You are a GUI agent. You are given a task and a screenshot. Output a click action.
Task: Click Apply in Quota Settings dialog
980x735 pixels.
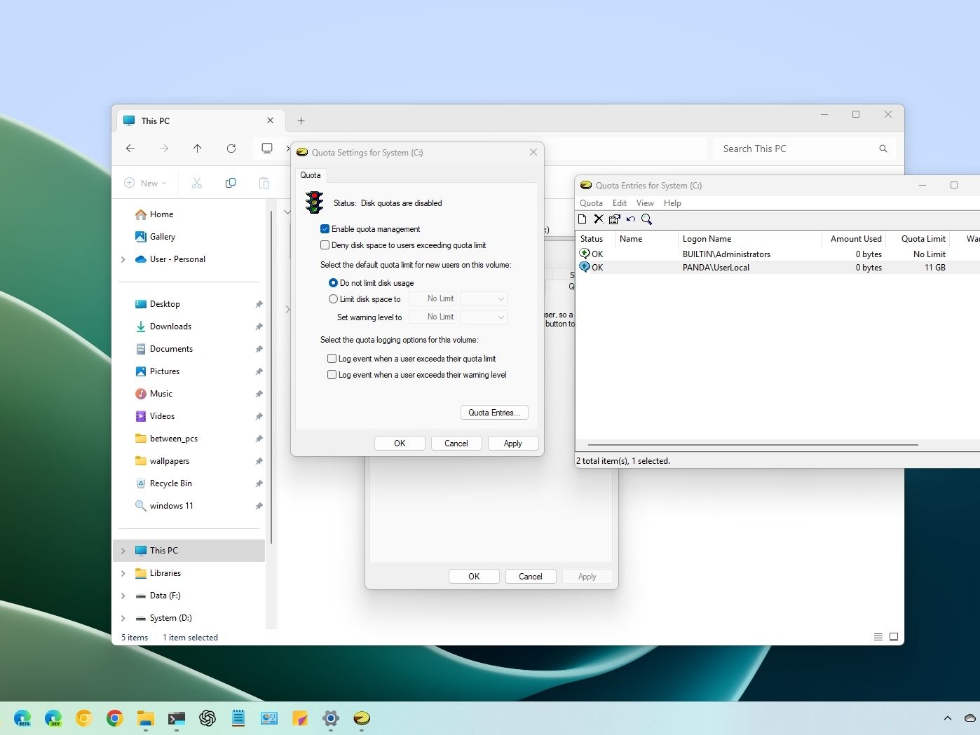pos(512,444)
